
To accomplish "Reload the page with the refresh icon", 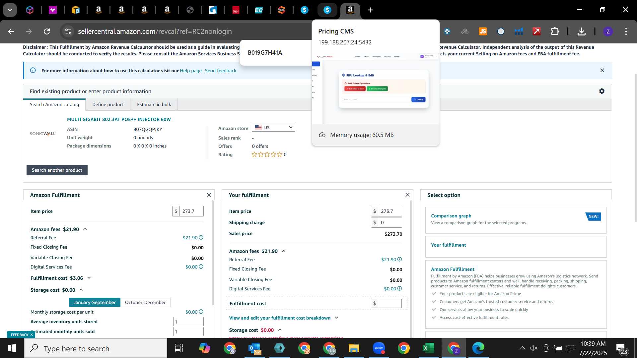I will coord(47,31).
